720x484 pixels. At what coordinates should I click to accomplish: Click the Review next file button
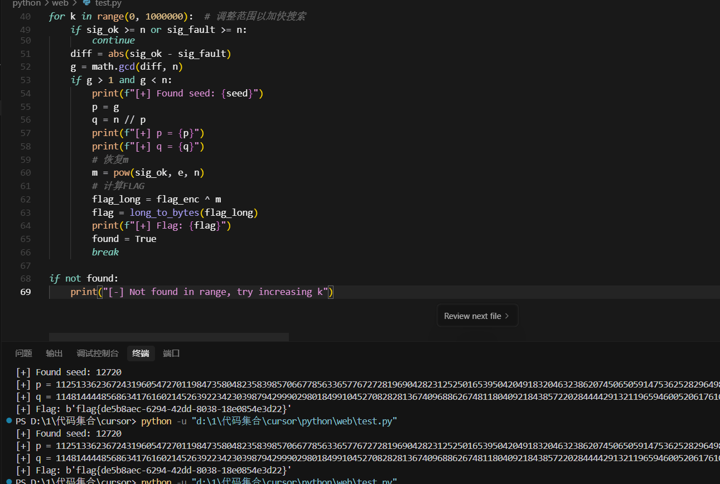click(477, 316)
